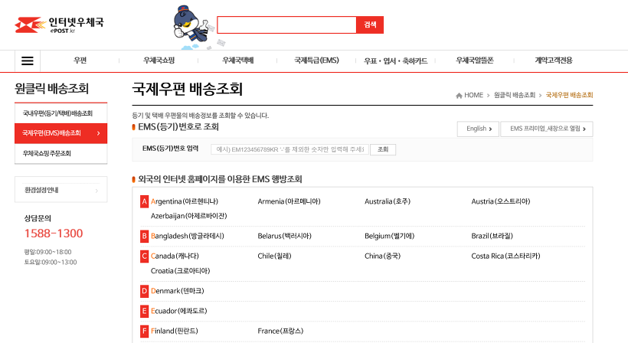Open the Belgium(벨기에) tracking link

[x=389, y=236]
